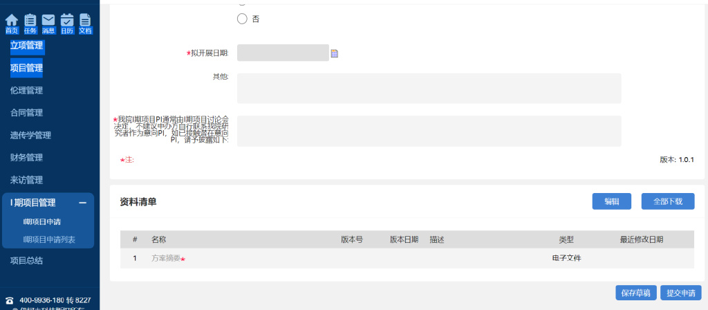Collapse the I期项目管理 section with minus icon
The image size is (708, 310).
click(83, 203)
